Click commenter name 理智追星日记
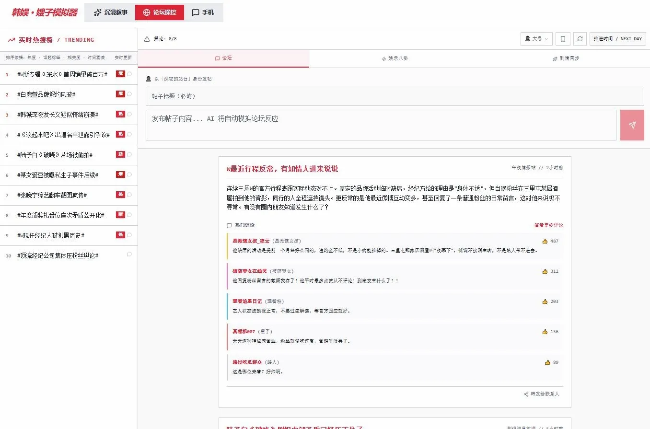Viewport: 650px width, 429px height. (247, 301)
